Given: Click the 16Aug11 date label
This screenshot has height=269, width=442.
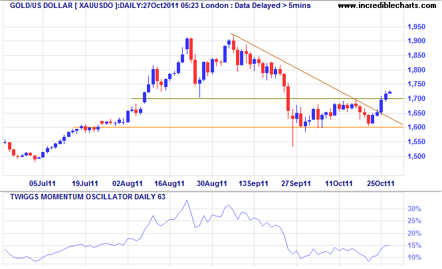Looking at the screenshot, I should click(x=169, y=184).
